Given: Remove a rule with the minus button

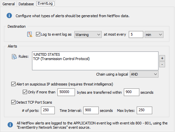Looking at the screenshot, I should point(162,64).
